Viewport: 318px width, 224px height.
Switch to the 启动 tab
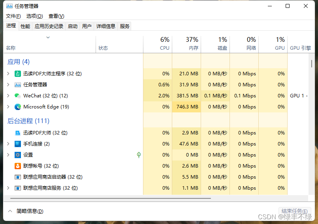point(73,26)
